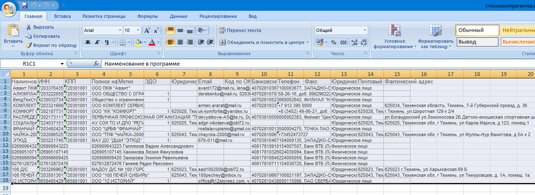This screenshot has height=195, width=535.
Task: Cut the selection with Вырезать
Action: point(40,27)
